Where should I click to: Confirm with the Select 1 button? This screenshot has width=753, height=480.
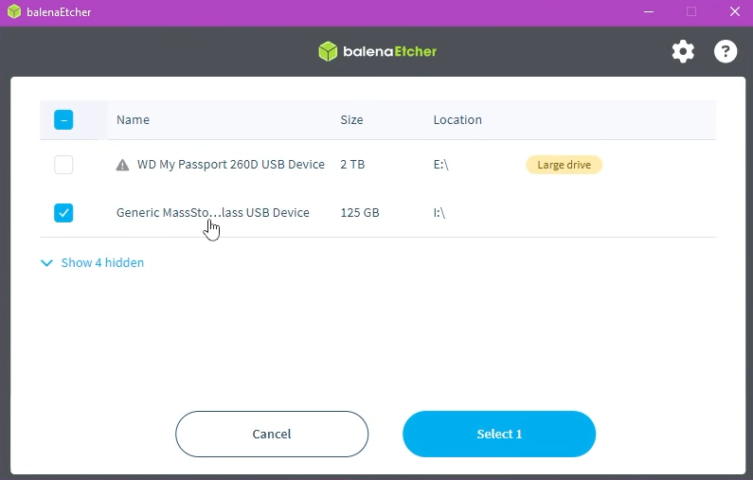tap(499, 434)
